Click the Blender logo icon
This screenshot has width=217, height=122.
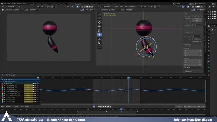click(x=2, y=4)
